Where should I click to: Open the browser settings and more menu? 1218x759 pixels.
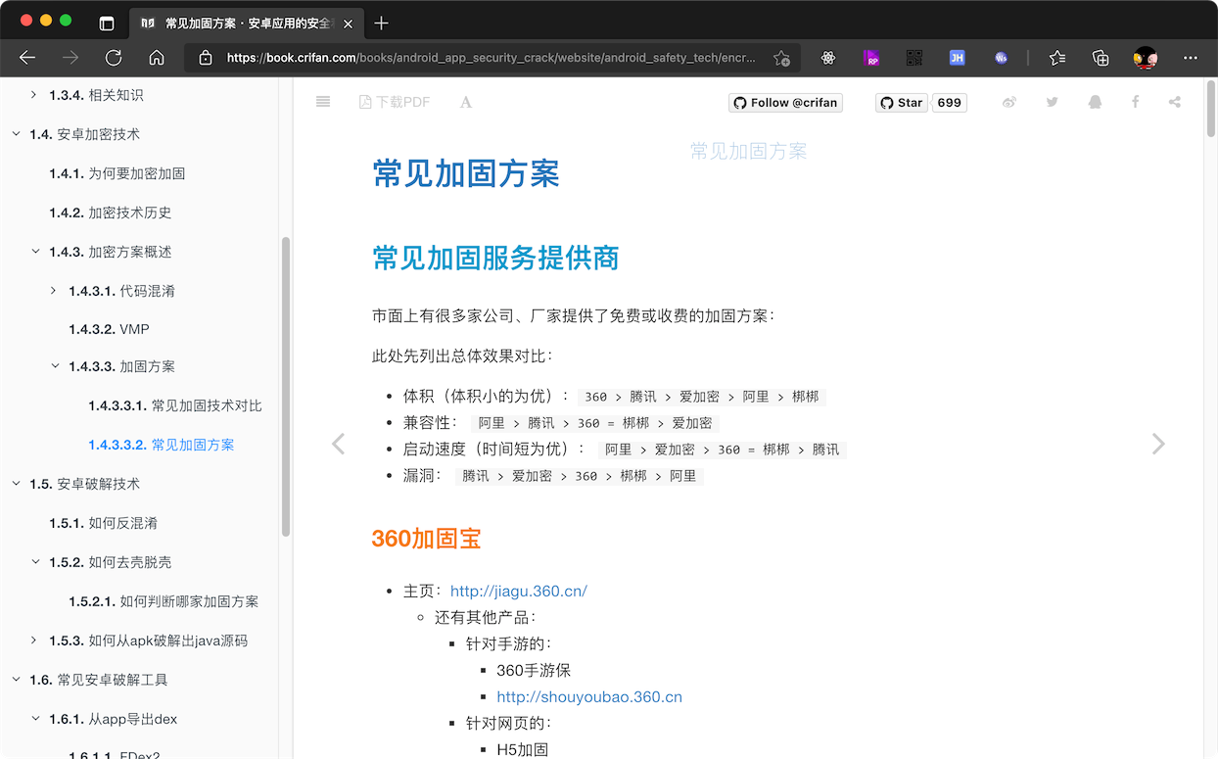coord(1191,58)
